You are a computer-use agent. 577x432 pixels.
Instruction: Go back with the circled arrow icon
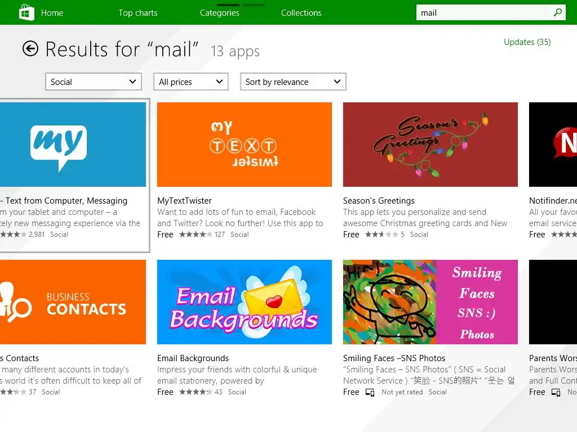point(30,48)
